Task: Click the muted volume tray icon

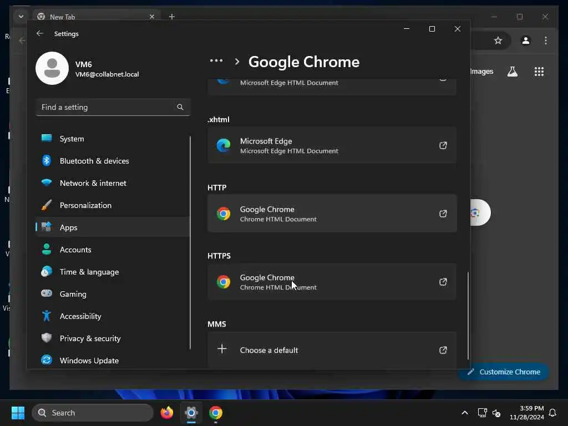Action: pos(496,413)
